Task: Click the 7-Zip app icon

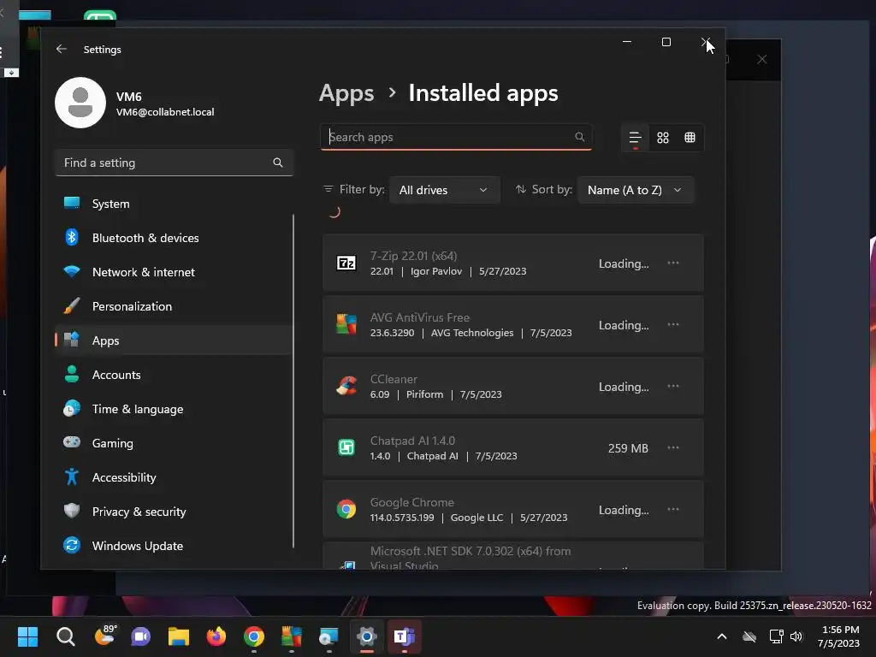Action: (346, 263)
